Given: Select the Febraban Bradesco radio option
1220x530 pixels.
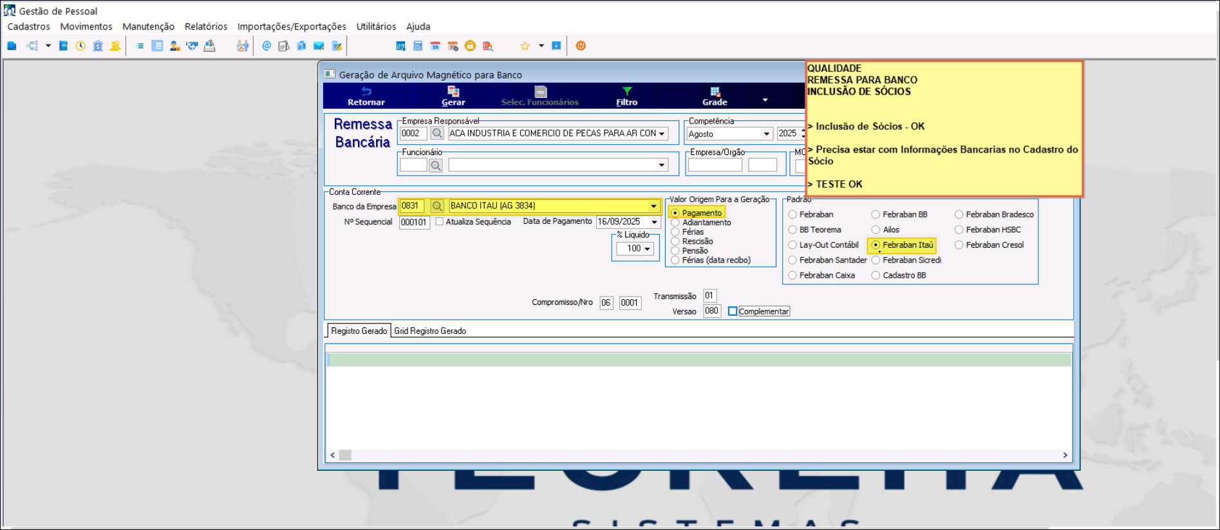Looking at the screenshot, I should click(959, 215).
